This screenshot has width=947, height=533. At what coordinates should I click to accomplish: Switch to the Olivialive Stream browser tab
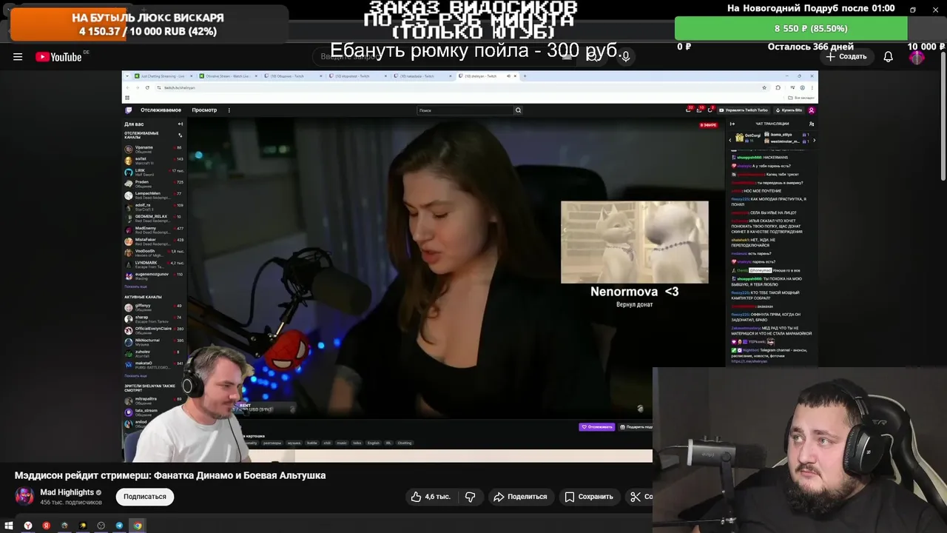pos(226,76)
